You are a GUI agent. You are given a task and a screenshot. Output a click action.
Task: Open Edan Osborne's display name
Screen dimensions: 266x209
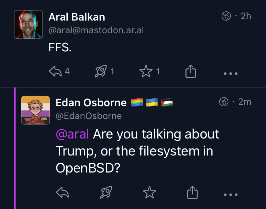pyautogui.click(x=91, y=103)
